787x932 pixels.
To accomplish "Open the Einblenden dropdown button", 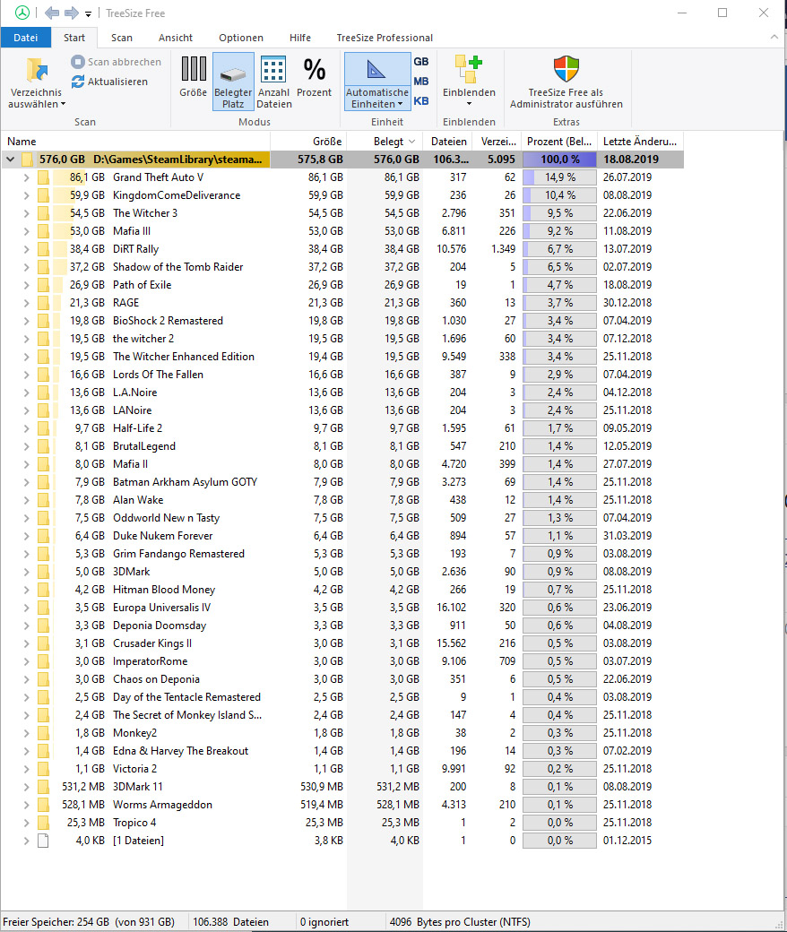I will (x=469, y=82).
